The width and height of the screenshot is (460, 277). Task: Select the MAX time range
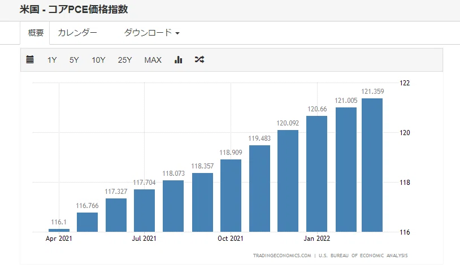[153, 60]
